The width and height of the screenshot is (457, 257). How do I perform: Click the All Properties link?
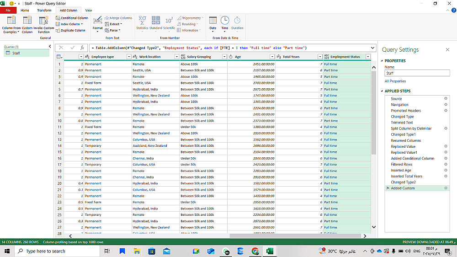[x=395, y=81]
